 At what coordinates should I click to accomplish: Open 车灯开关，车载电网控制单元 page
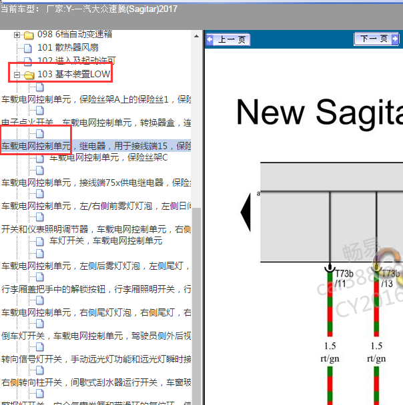coord(106,240)
